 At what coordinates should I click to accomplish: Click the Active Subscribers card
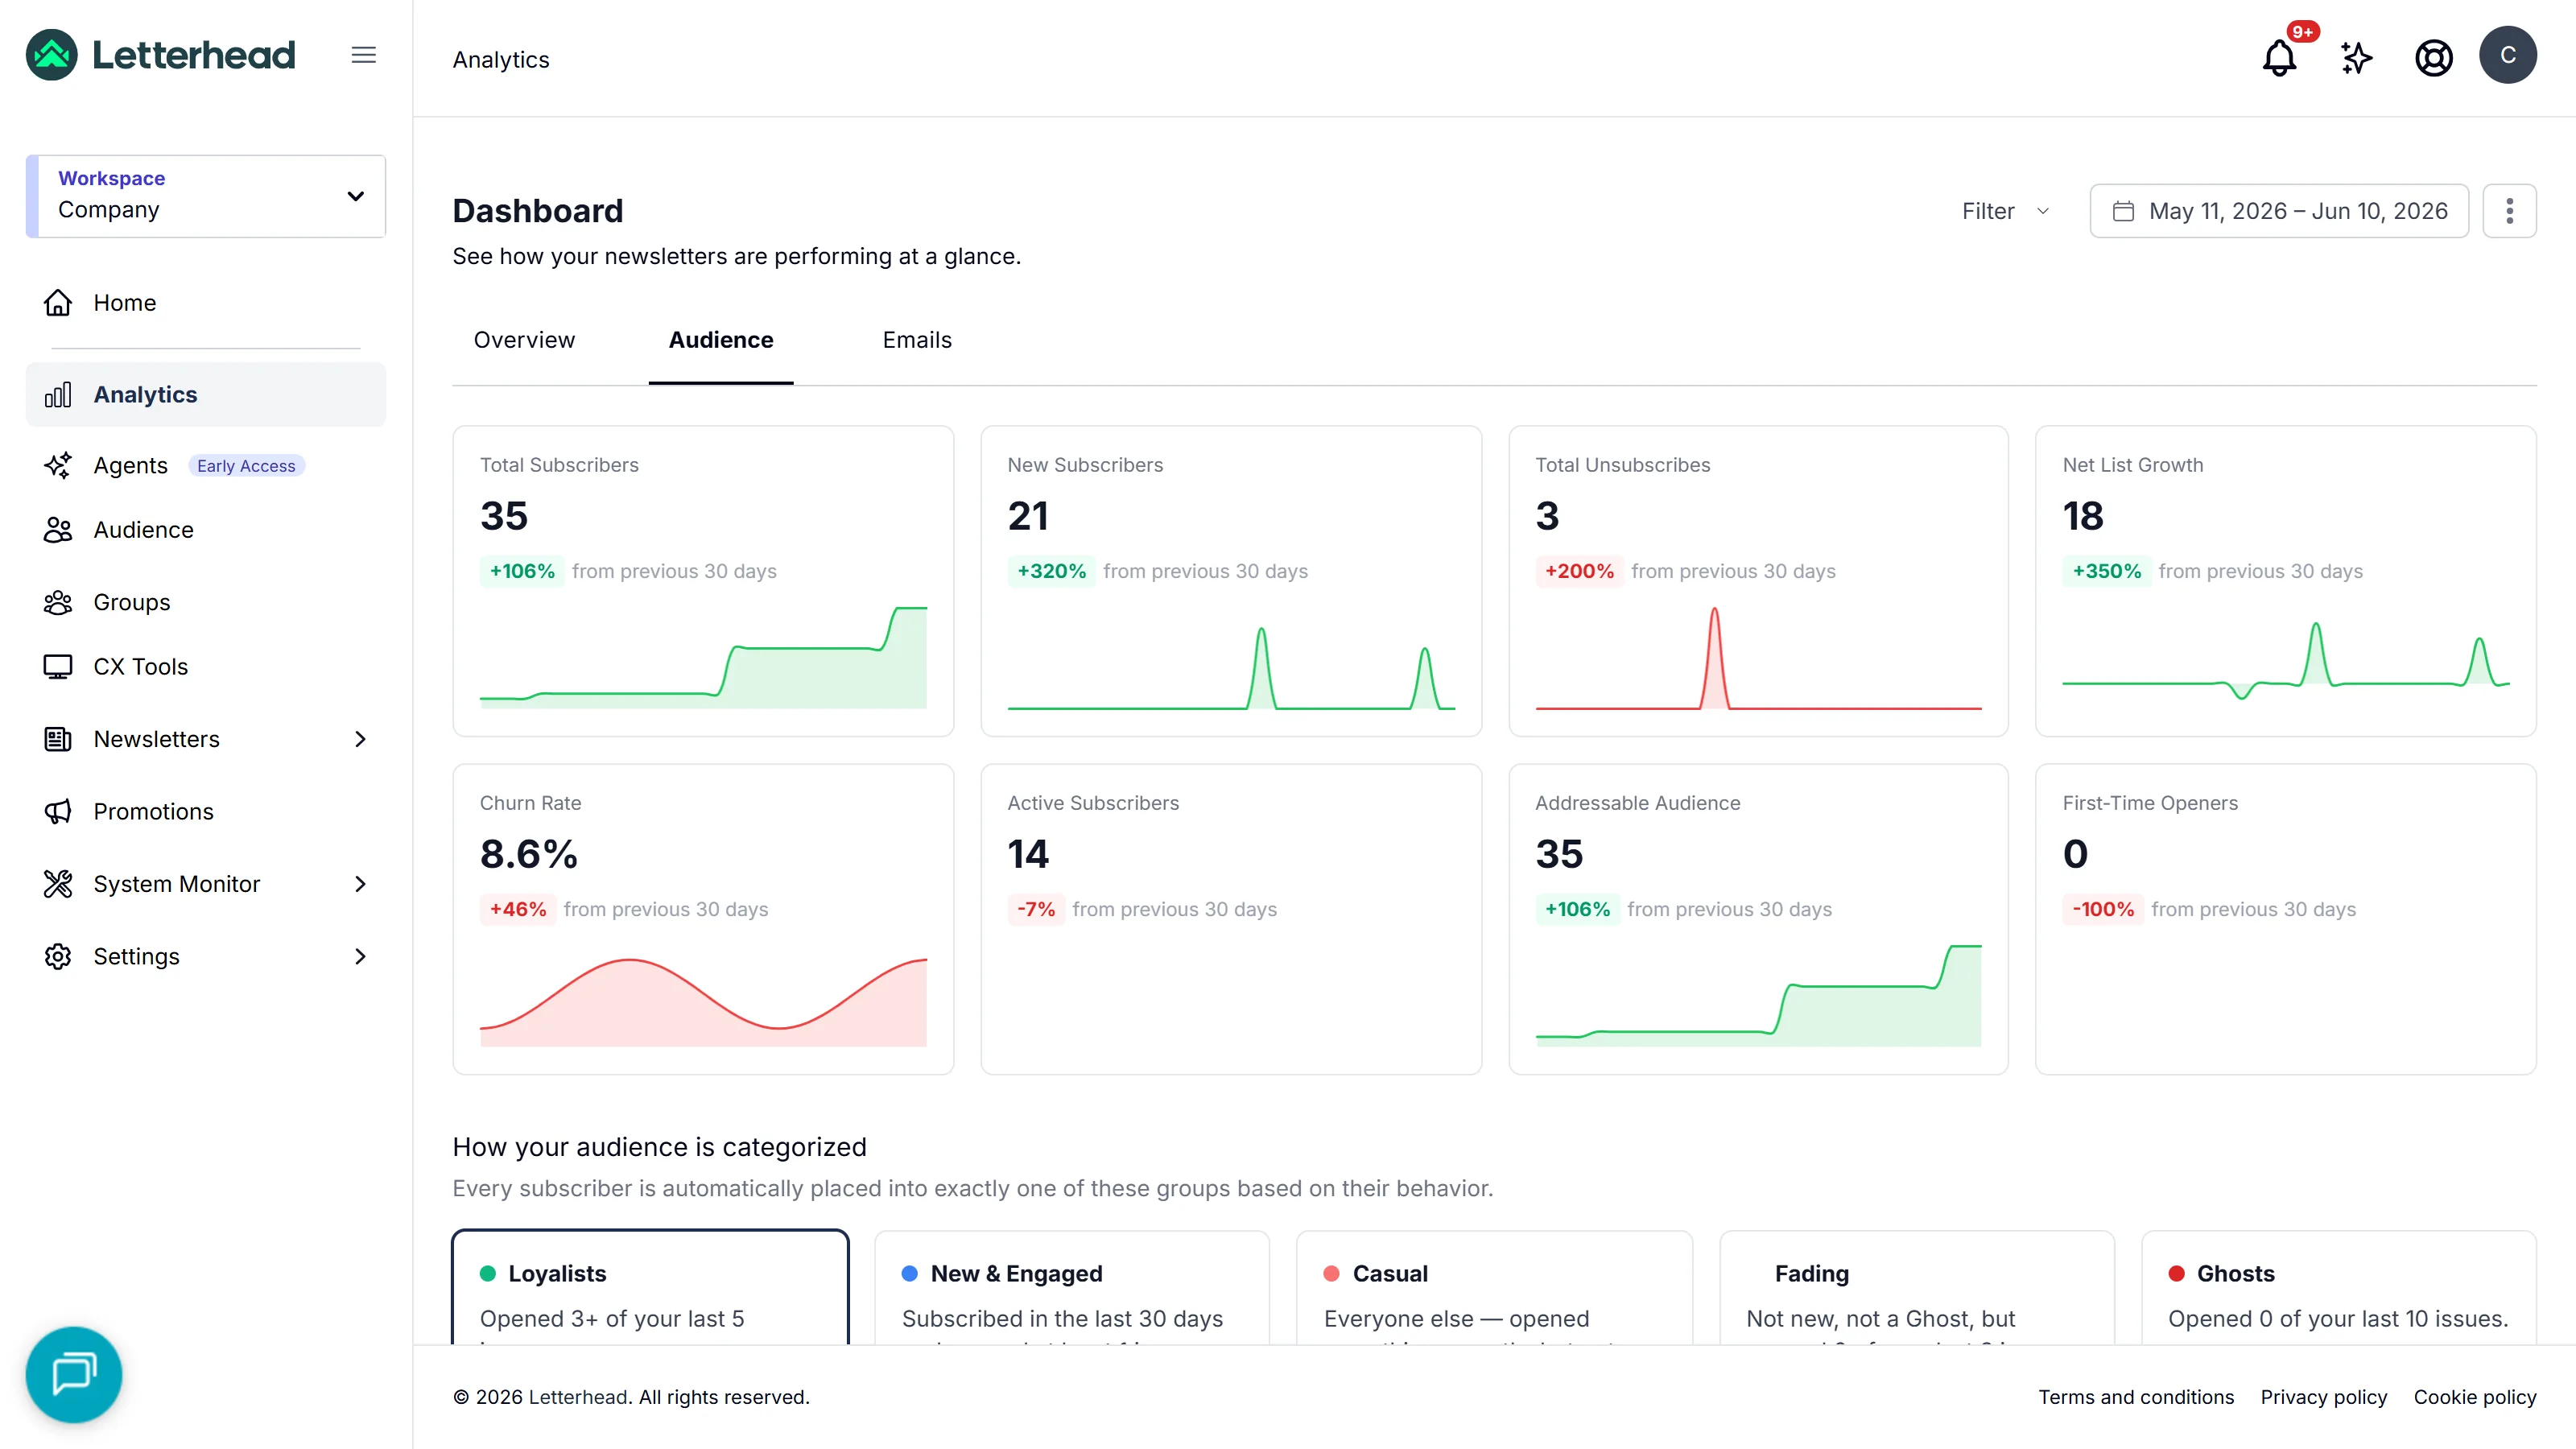[x=1231, y=919]
